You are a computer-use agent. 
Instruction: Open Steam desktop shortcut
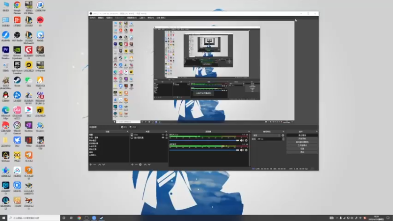pos(17,82)
